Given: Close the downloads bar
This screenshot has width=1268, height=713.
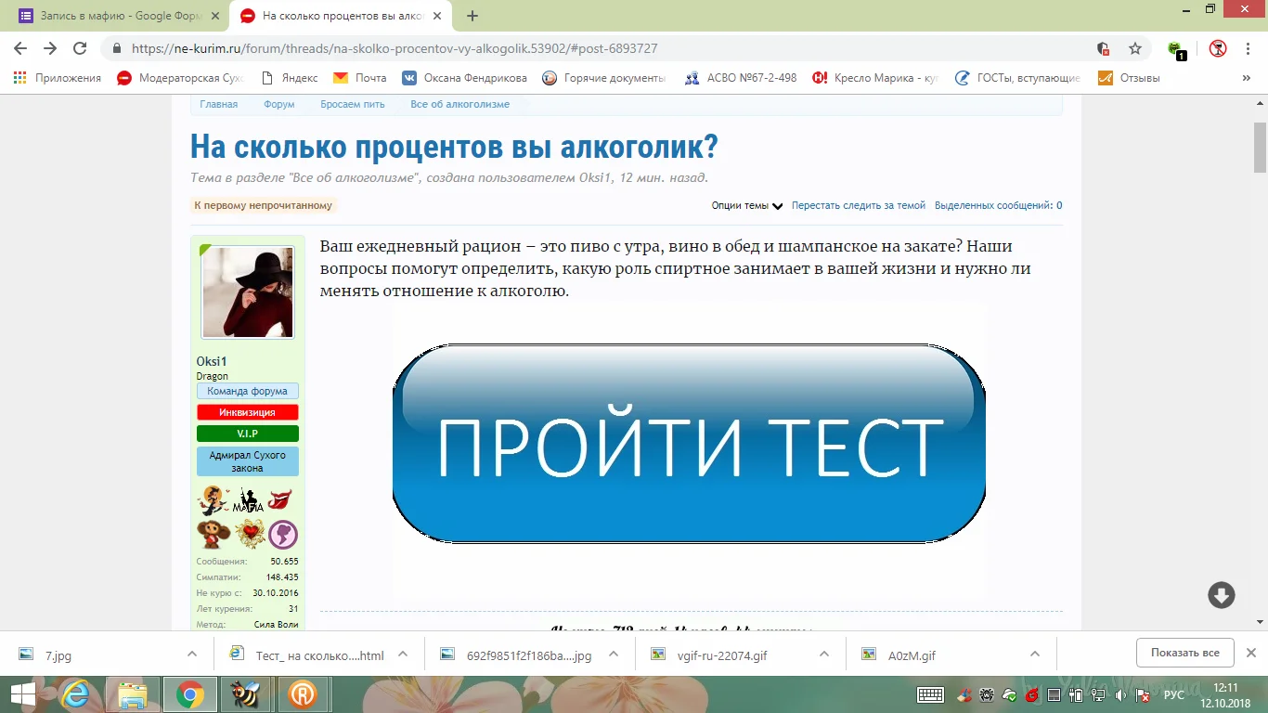Looking at the screenshot, I should (x=1250, y=653).
